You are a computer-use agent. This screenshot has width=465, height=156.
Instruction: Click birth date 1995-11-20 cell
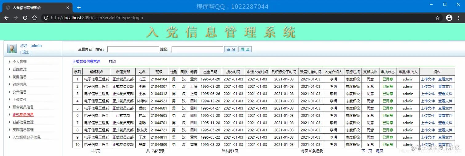pyautogui.click(x=210, y=123)
